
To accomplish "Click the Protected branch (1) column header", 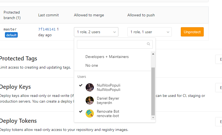I will (x=12, y=15).
